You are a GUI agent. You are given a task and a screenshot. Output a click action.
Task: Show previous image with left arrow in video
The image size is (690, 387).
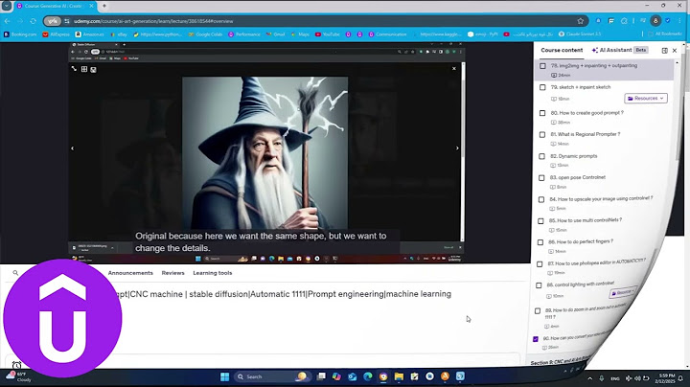coord(73,148)
